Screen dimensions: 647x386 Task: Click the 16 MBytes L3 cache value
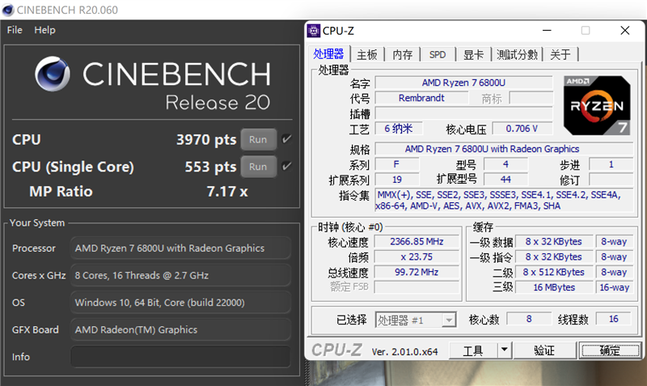pos(554,287)
